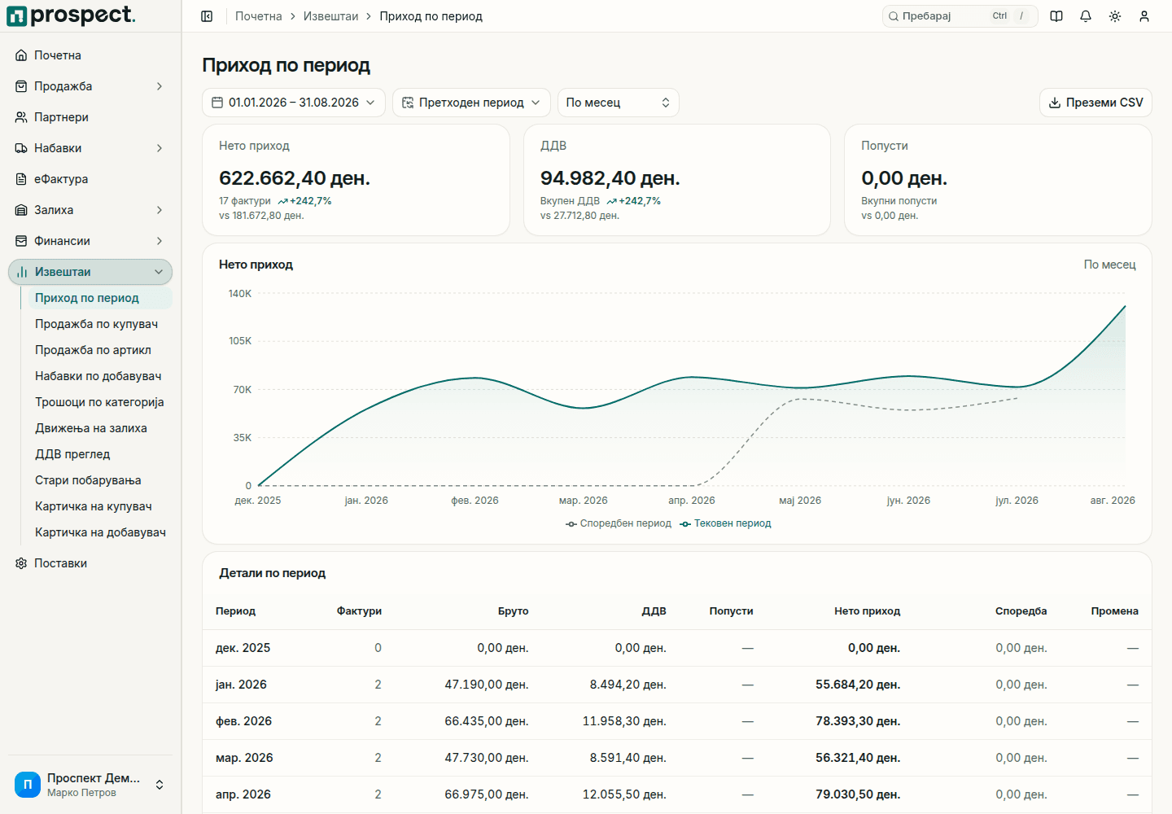
Task: Click the Prospect logo
Action: click(x=72, y=15)
